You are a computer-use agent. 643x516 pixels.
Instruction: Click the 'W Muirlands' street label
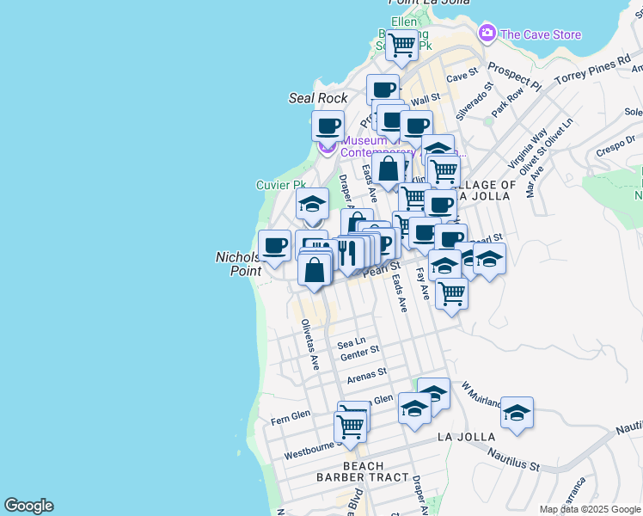481,395
